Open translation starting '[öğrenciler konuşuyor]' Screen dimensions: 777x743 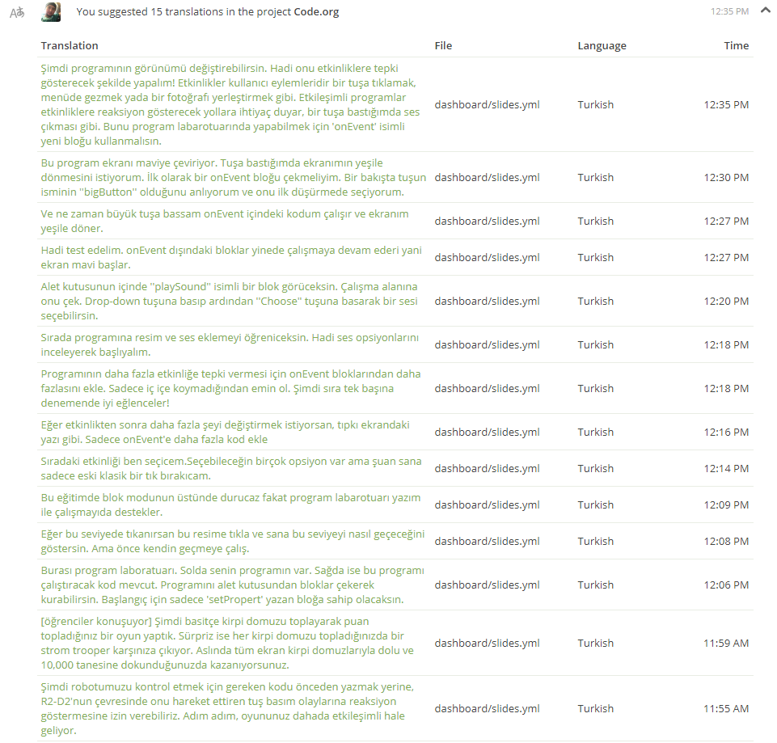pyautogui.click(x=227, y=643)
